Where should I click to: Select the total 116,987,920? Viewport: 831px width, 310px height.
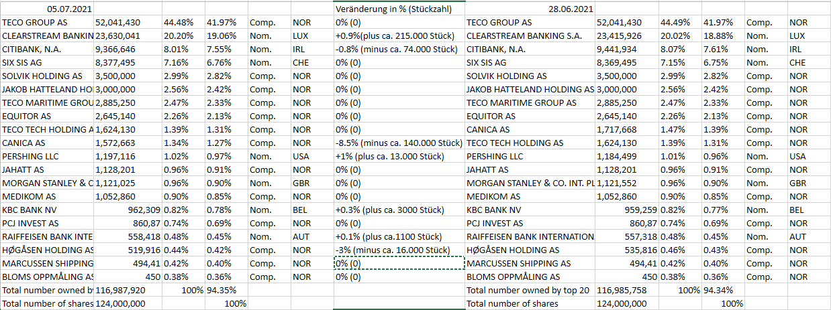click(128, 290)
